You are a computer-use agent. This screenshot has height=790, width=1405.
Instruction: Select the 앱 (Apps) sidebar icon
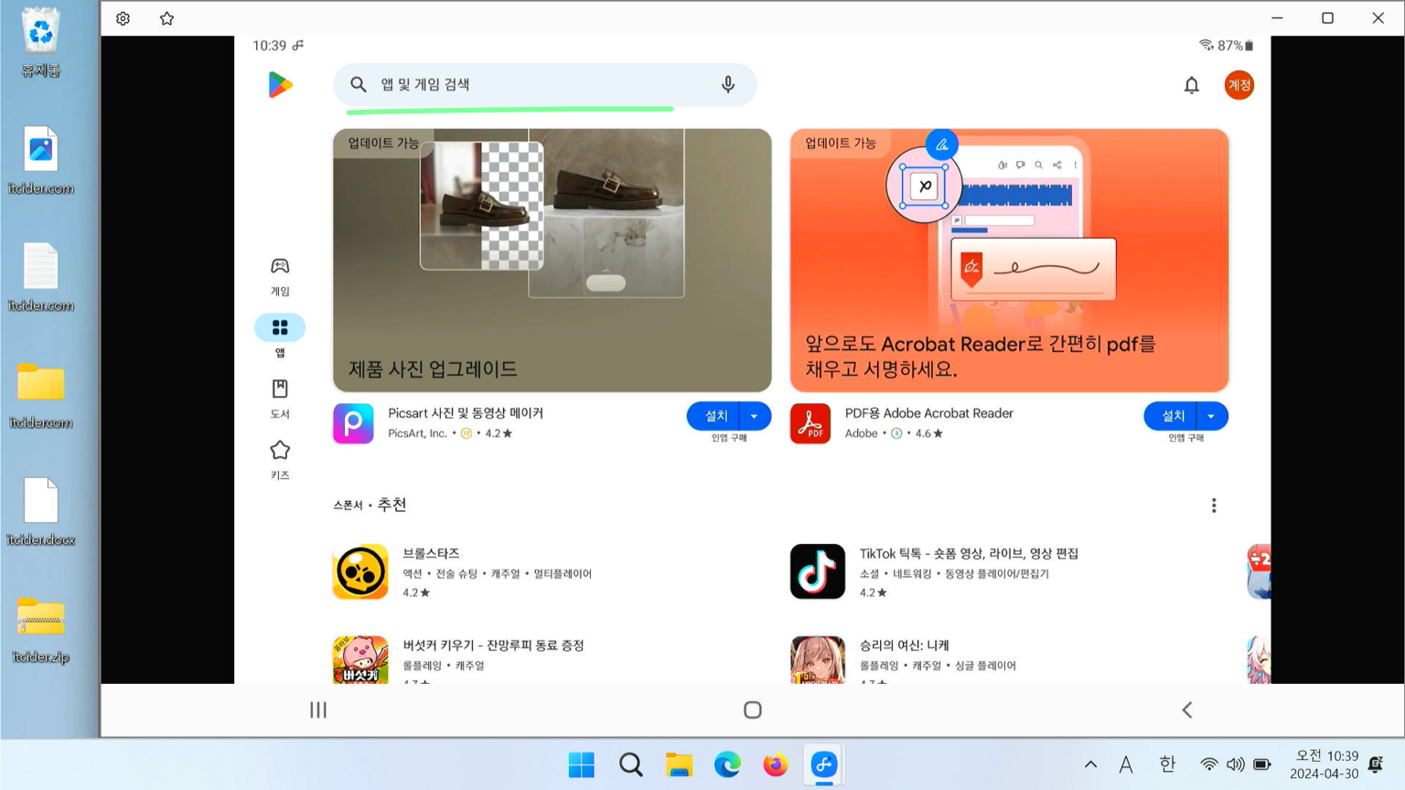[x=280, y=326]
